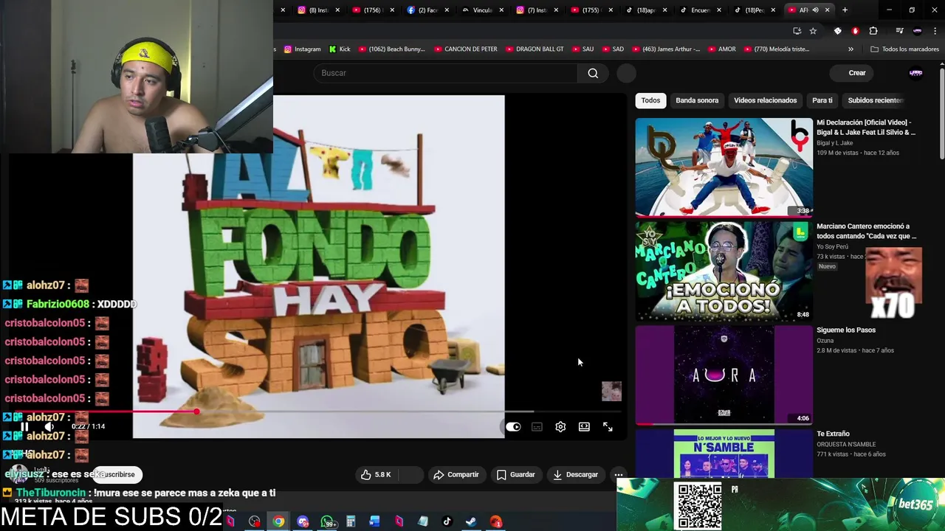The width and height of the screenshot is (945, 531).
Task: Open the DRAGON BALL GT bookmark
Action: coord(534,49)
